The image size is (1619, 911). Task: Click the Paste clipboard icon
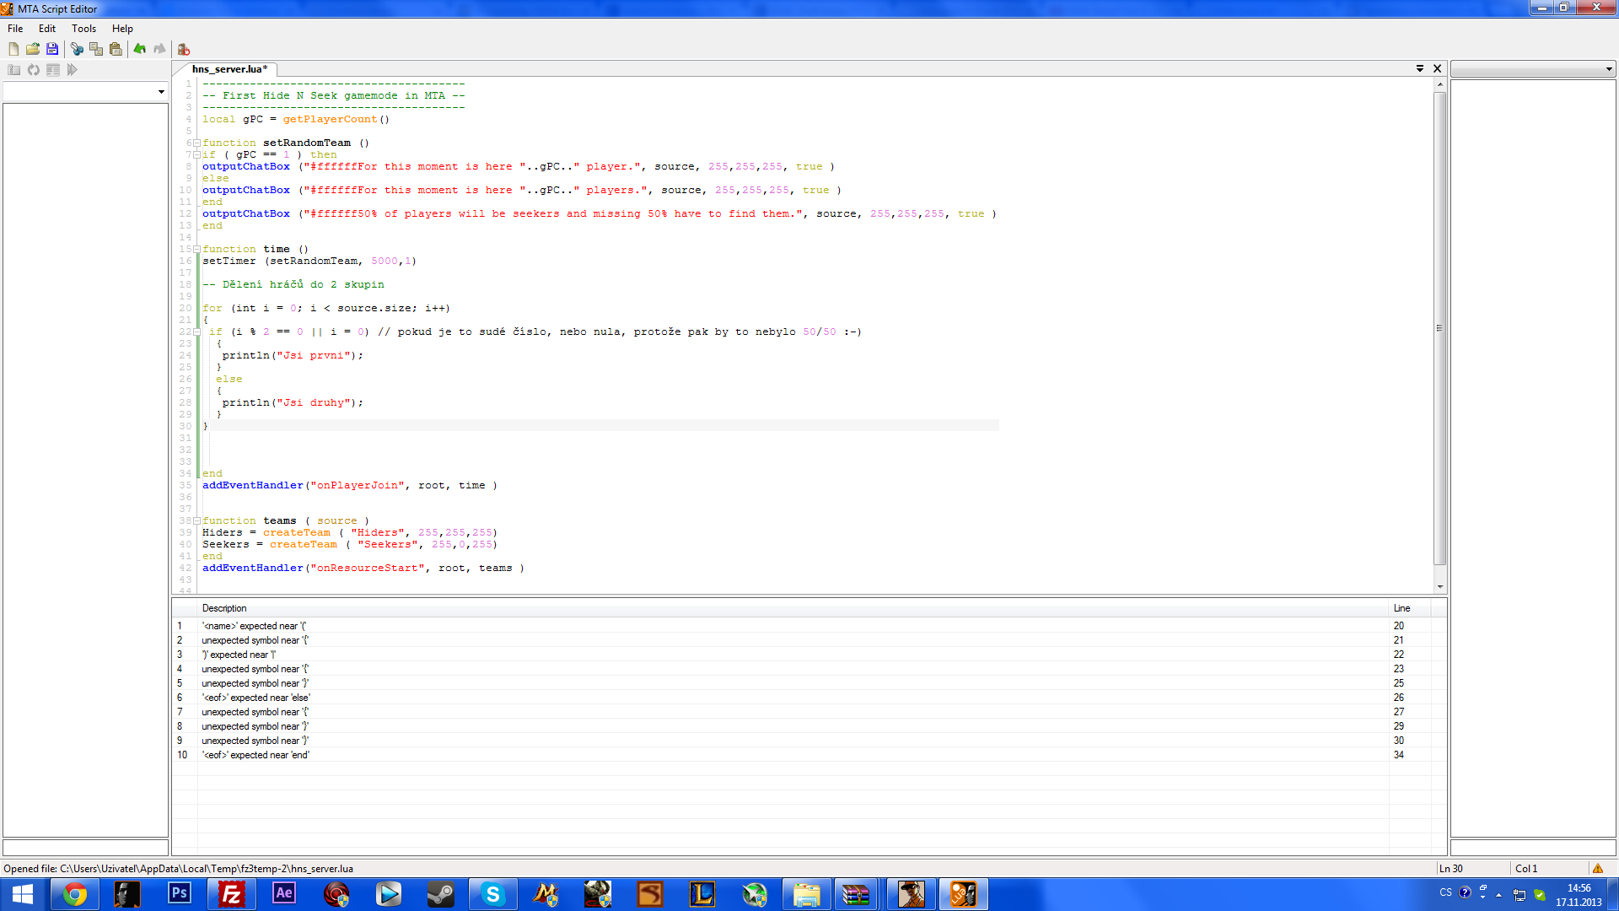pyautogui.click(x=116, y=49)
